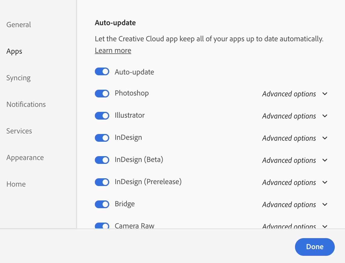
Task: Open the Syncing preferences section
Action: tap(18, 78)
